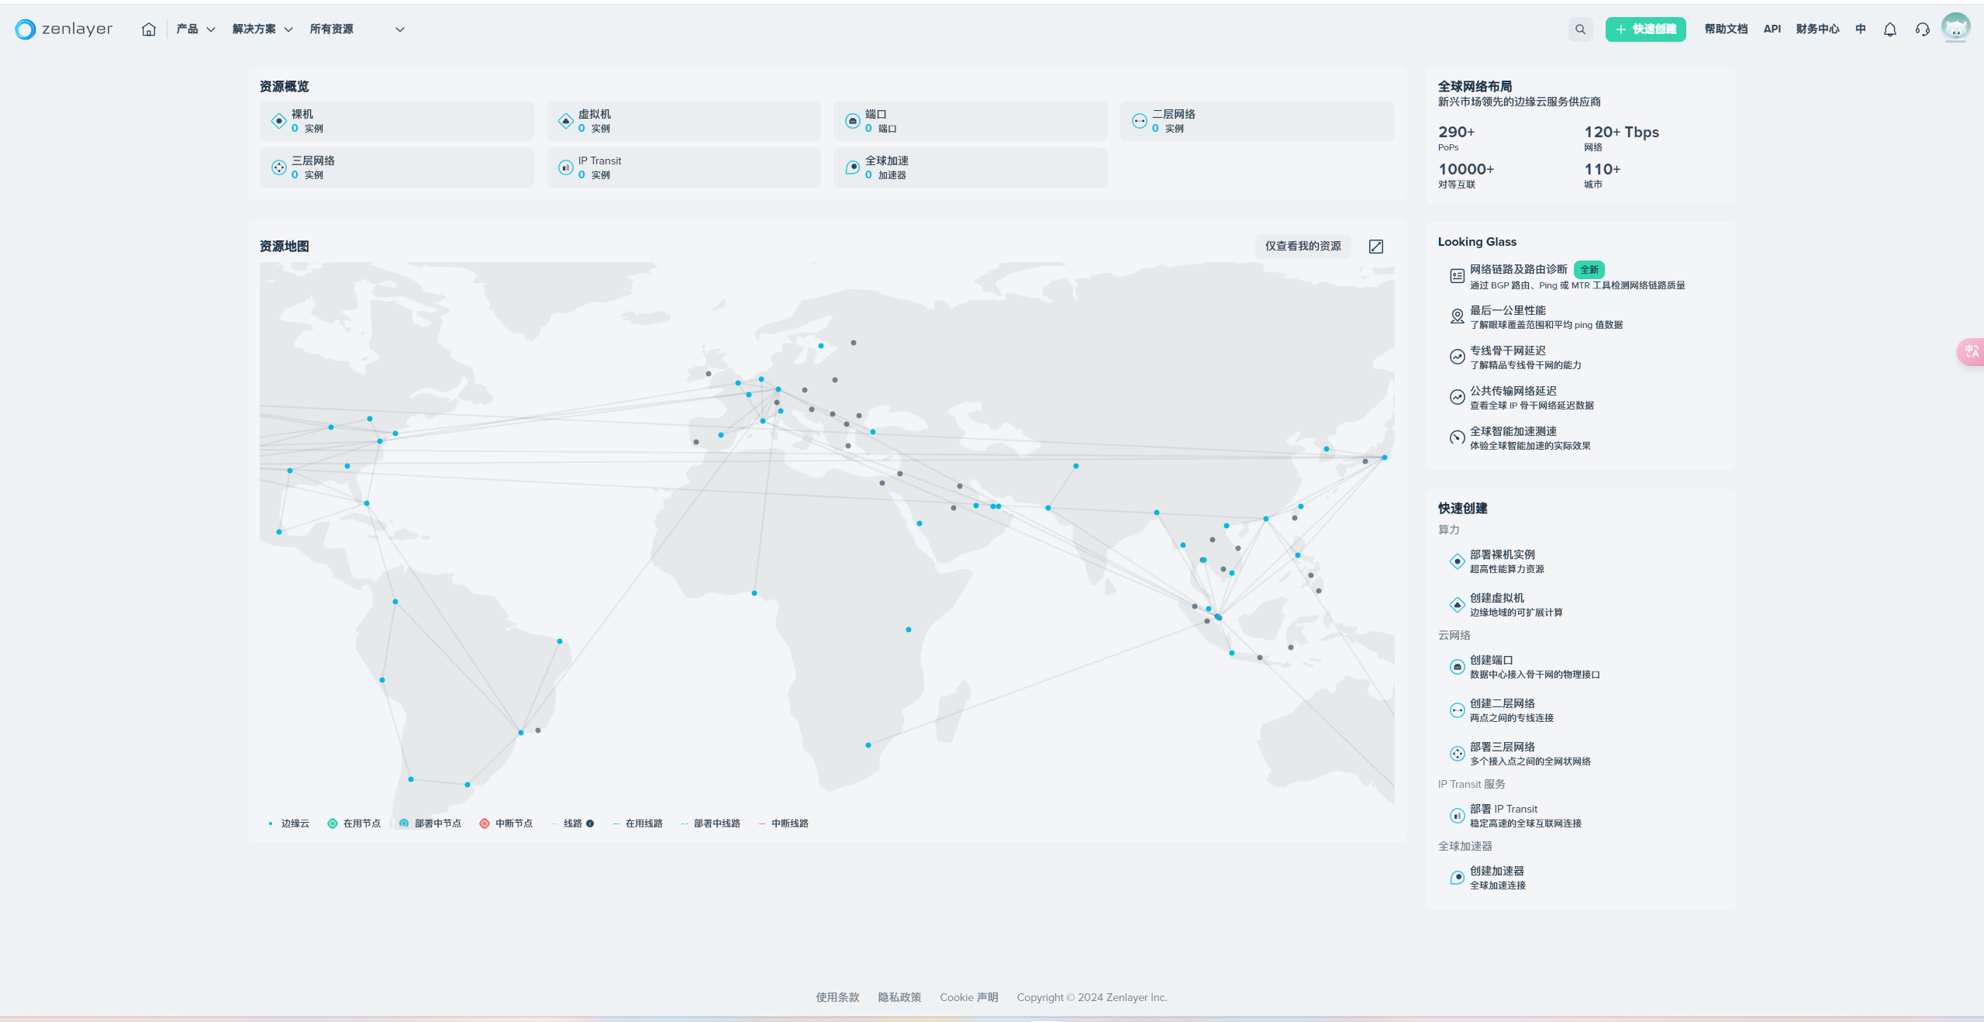Toggle 仅查看我的资源 filter
This screenshot has height=1022, width=1984.
point(1303,246)
